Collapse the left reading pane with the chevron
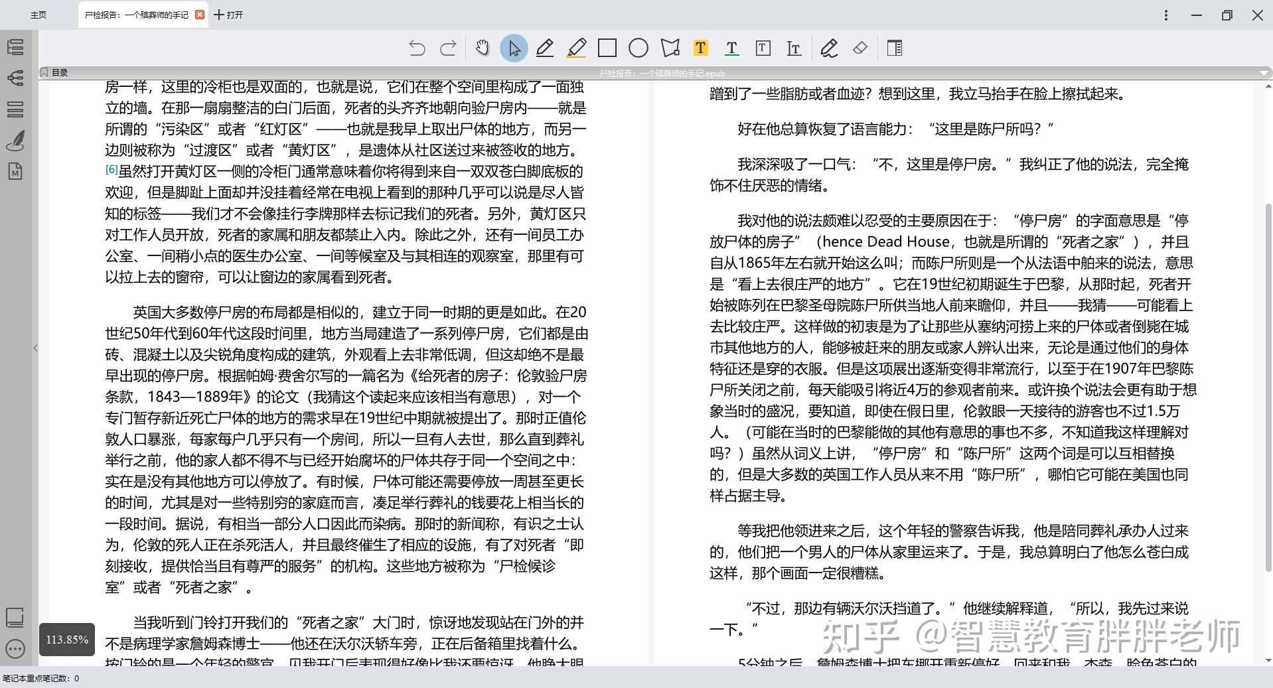This screenshot has width=1273, height=688. click(x=35, y=348)
